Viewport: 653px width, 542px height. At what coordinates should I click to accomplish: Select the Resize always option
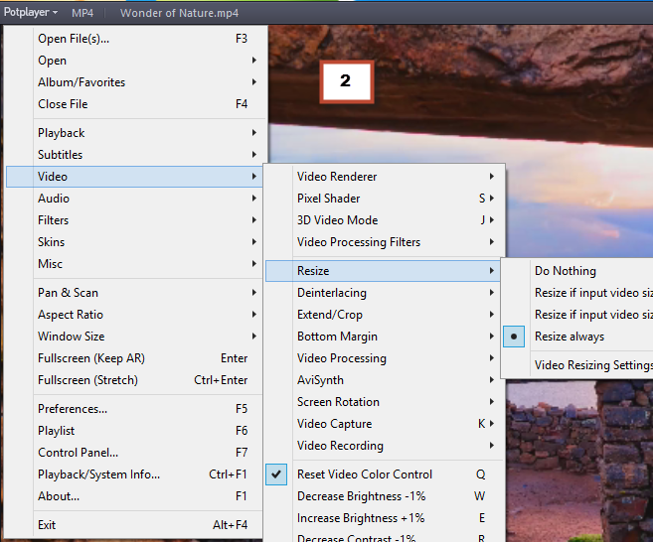(x=578, y=337)
